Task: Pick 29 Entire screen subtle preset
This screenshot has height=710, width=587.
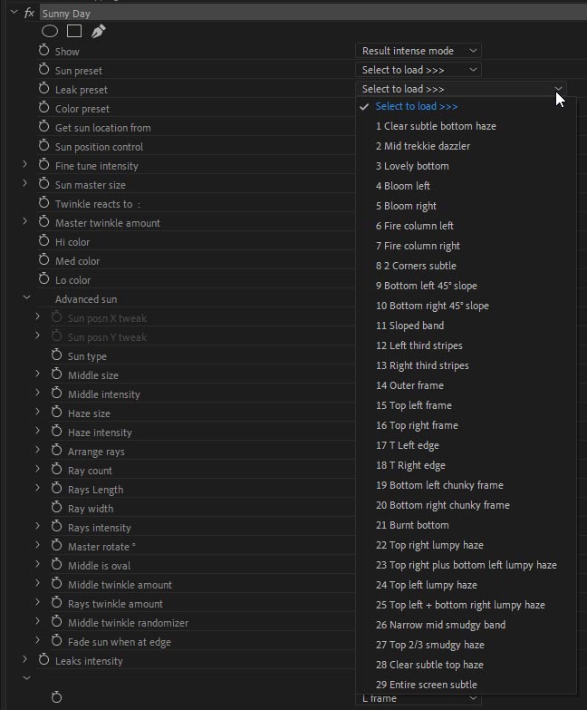Action: (426, 685)
